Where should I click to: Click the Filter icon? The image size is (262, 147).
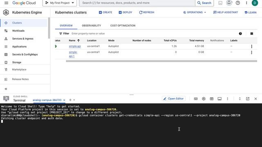(61, 33)
